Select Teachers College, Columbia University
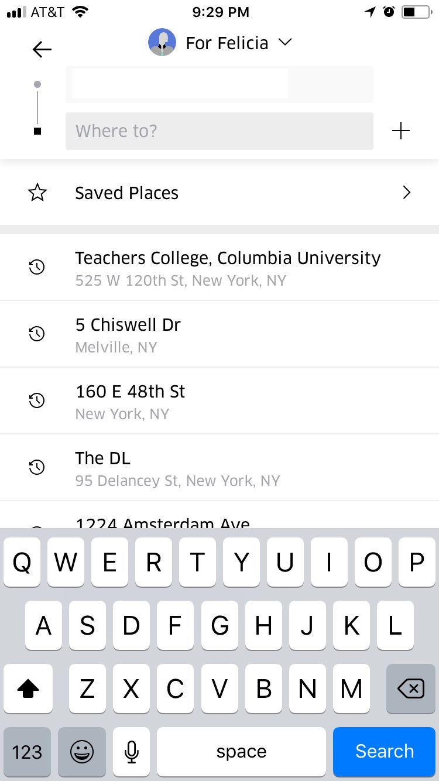 coord(228,268)
